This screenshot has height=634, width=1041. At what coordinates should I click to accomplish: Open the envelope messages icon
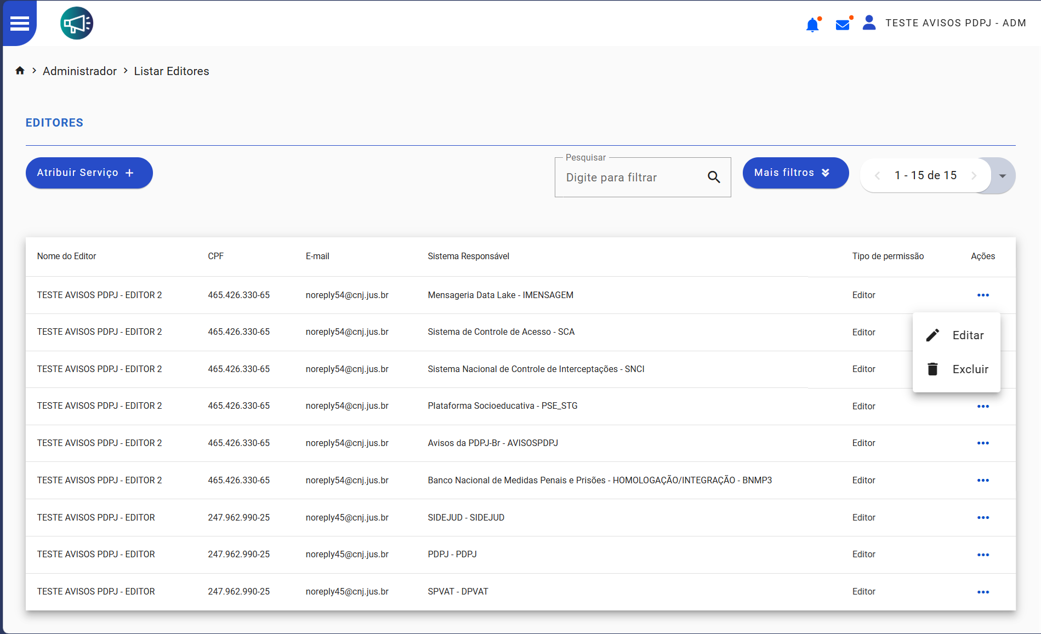tap(843, 25)
